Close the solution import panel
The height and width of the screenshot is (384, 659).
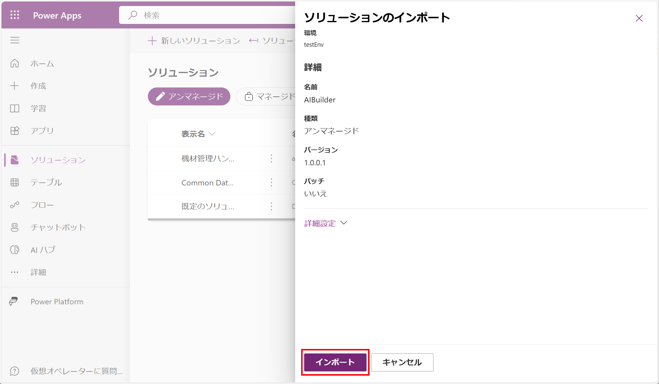[639, 19]
